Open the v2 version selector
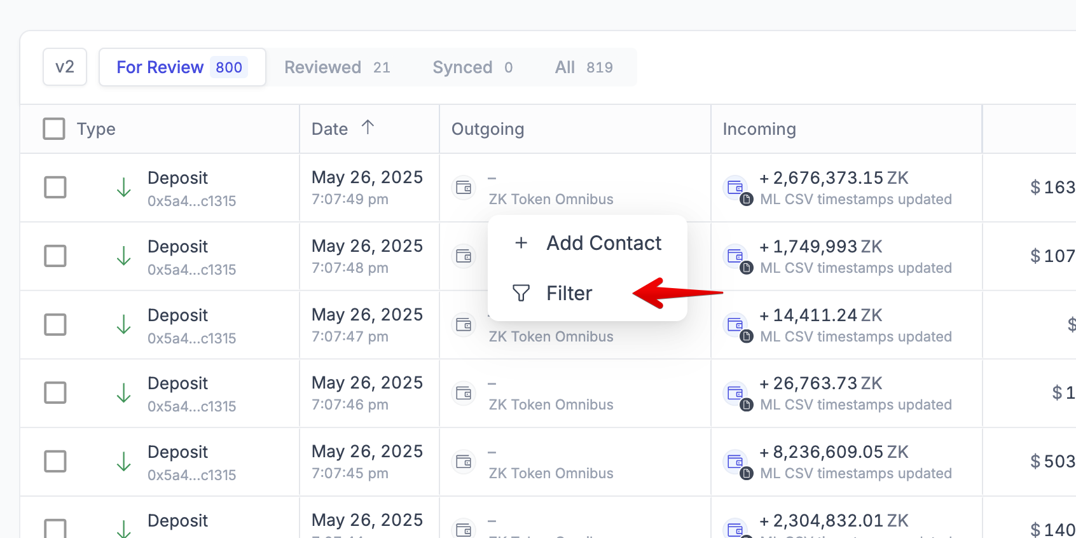This screenshot has width=1076, height=538. 65,67
